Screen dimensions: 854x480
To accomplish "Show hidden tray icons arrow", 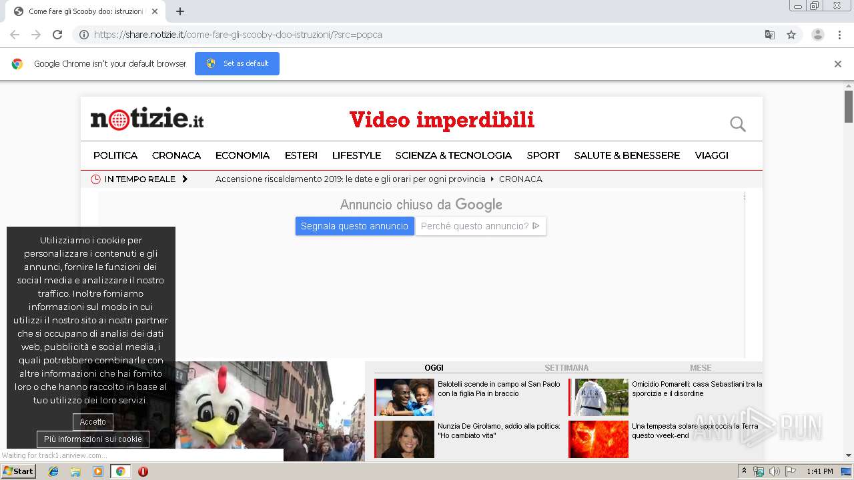I will [744, 471].
